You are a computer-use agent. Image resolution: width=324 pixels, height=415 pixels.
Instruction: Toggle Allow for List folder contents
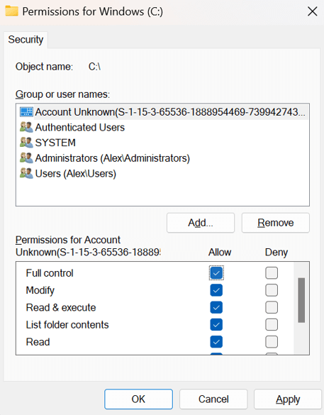click(216, 324)
